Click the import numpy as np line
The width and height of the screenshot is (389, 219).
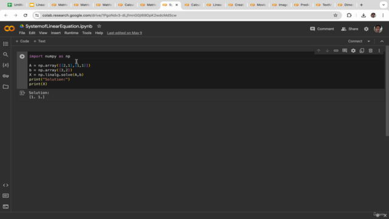point(50,57)
